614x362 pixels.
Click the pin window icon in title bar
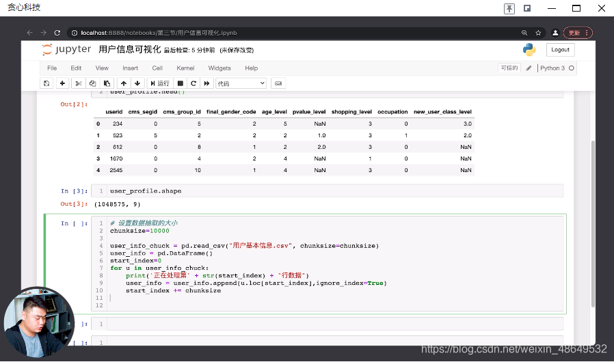[x=509, y=8]
